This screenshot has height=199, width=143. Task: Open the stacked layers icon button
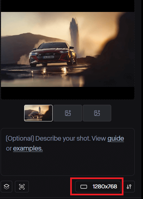pyautogui.click(x=7, y=186)
